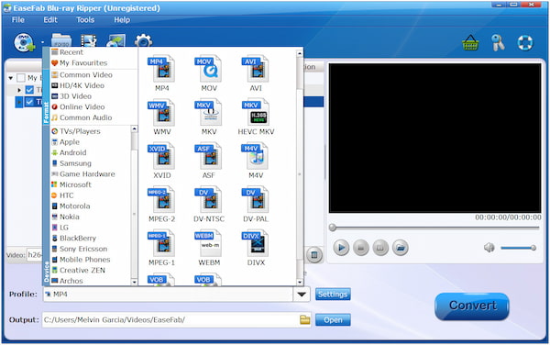Adjust the volume slider
Screen dimensions: 550x345
click(x=518, y=248)
